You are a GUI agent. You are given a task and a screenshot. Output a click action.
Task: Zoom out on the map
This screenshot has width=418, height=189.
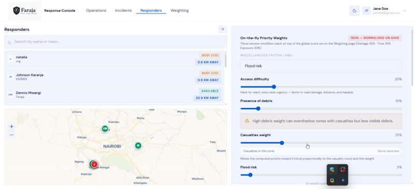click(x=11, y=135)
